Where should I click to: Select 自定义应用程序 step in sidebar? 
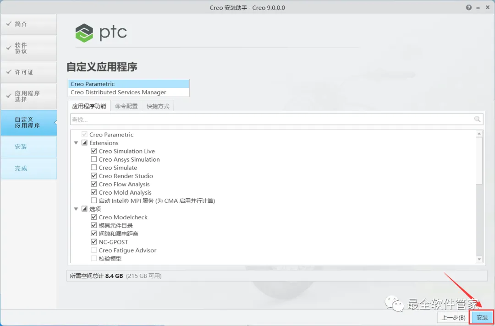click(x=28, y=123)
